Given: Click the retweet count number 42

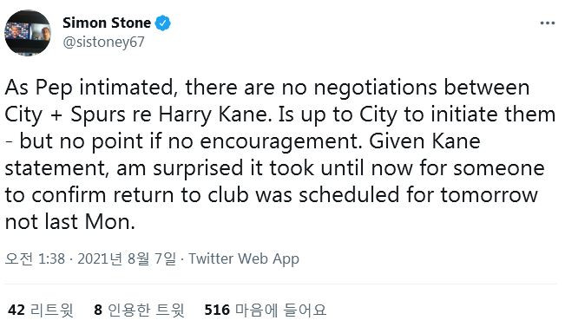Looking at the screenshot, I should pos(16,310).
